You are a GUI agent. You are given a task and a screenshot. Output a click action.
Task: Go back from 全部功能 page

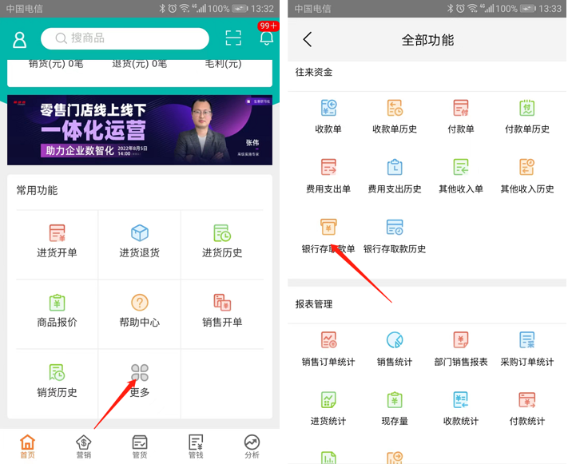(308, 39)
